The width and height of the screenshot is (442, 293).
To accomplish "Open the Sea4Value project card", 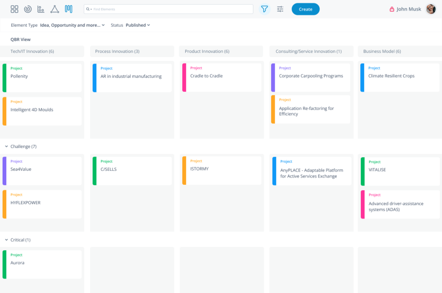I will click(42, 171).
